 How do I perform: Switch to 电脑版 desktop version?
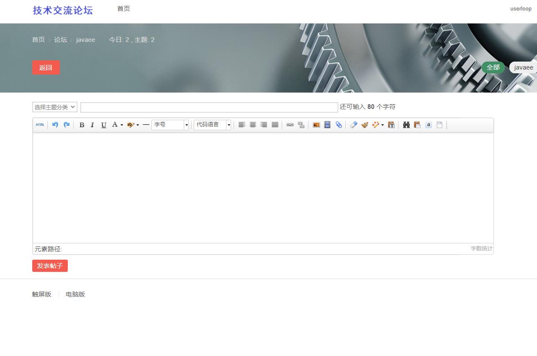[75, 294]
